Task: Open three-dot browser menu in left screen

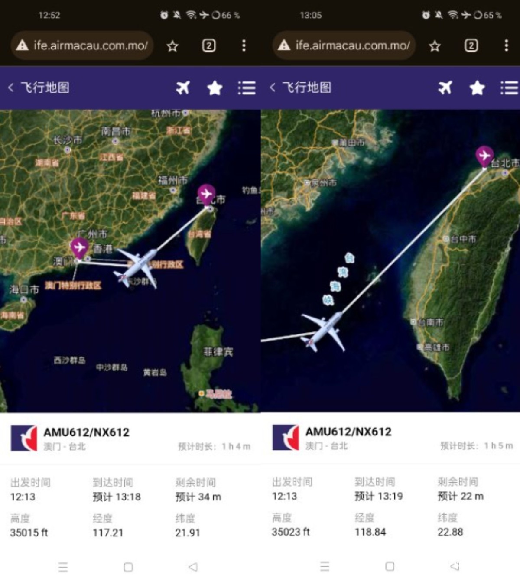Action: point(244,45)
